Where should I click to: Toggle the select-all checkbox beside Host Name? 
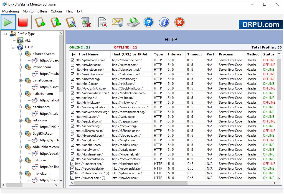tap(74, 54)
